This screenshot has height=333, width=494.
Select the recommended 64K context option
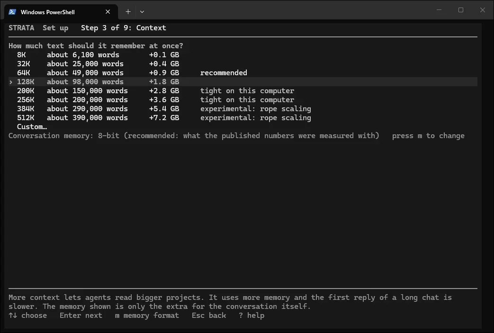point(243,73)
